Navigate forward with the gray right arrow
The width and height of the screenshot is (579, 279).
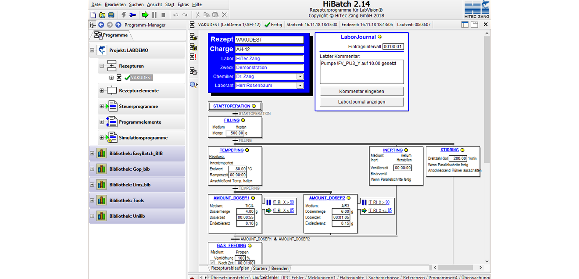(x=110, y=25)
